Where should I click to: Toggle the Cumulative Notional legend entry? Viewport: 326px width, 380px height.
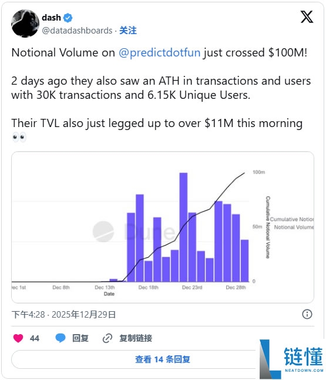[x=291, y=219]
